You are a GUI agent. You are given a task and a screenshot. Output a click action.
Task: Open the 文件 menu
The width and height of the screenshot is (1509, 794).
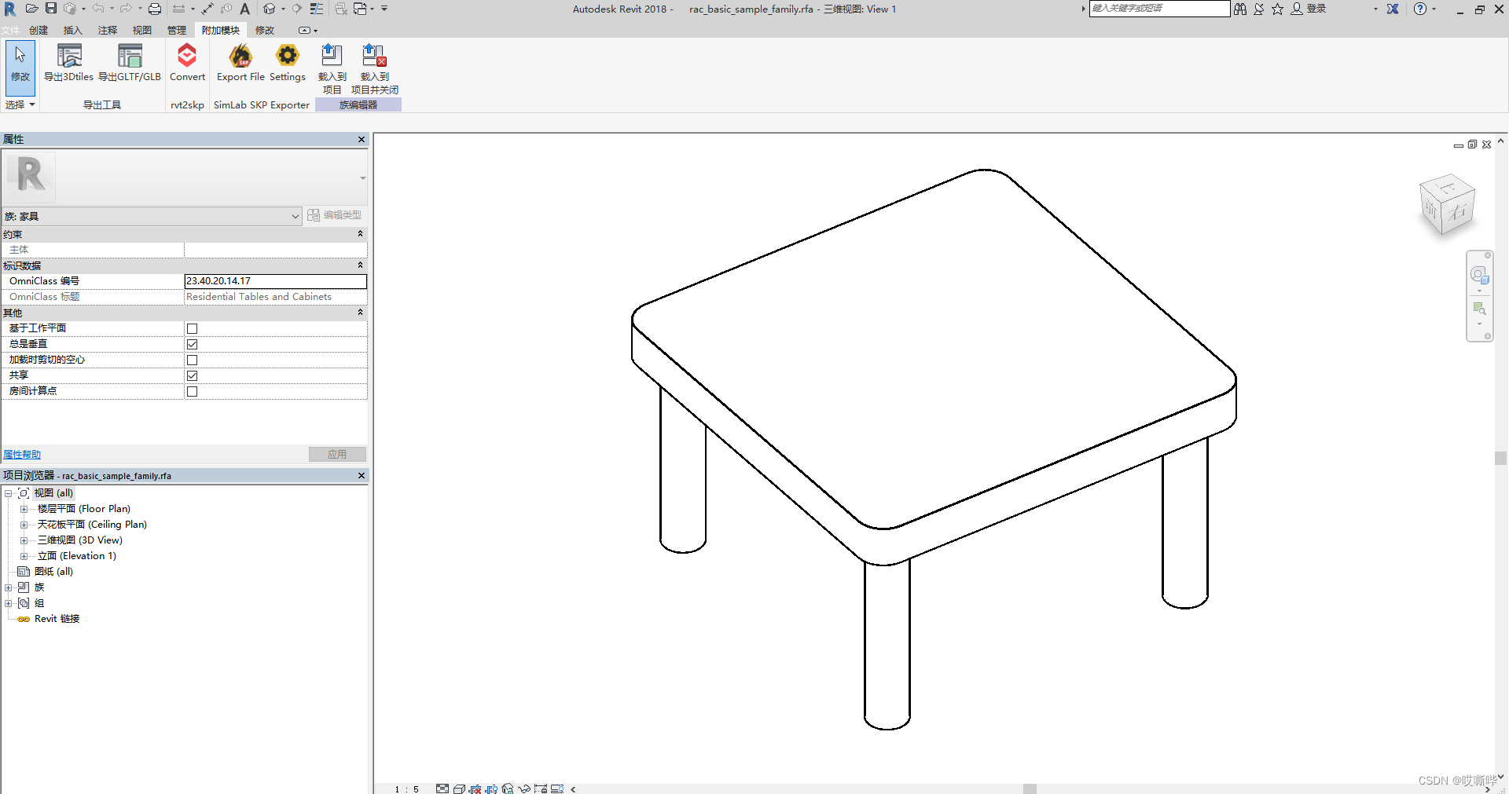point(10,30)
